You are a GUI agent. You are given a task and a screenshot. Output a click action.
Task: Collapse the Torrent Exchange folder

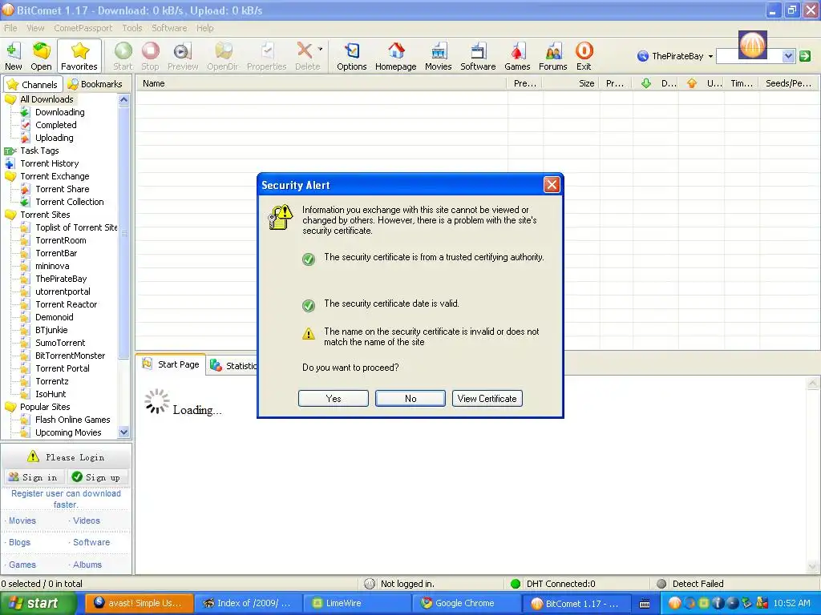10,176
